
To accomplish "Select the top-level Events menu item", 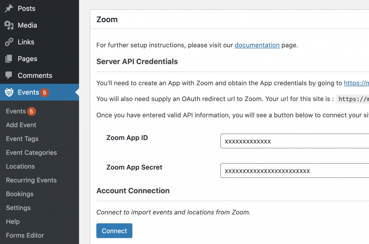I will click(x=40, y=92).
